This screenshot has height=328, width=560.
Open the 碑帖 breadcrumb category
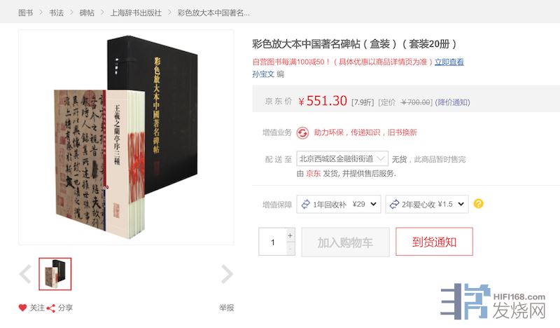[87, 13]
